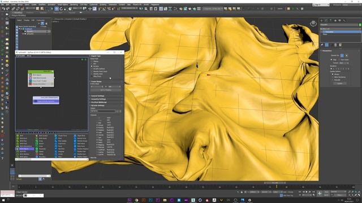
Task: Open Chrome from the taskbar
Action: point(136,200)
